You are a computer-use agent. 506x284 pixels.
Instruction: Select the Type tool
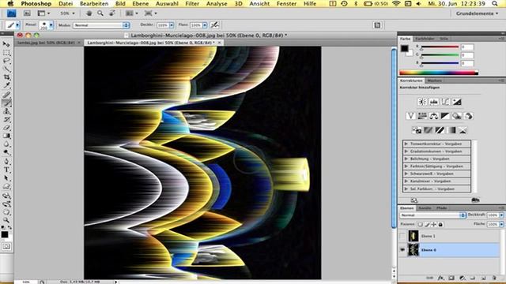click(6, 170)
